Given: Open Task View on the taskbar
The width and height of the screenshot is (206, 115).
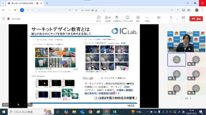Looking at the screenshot, I should 58,112.
